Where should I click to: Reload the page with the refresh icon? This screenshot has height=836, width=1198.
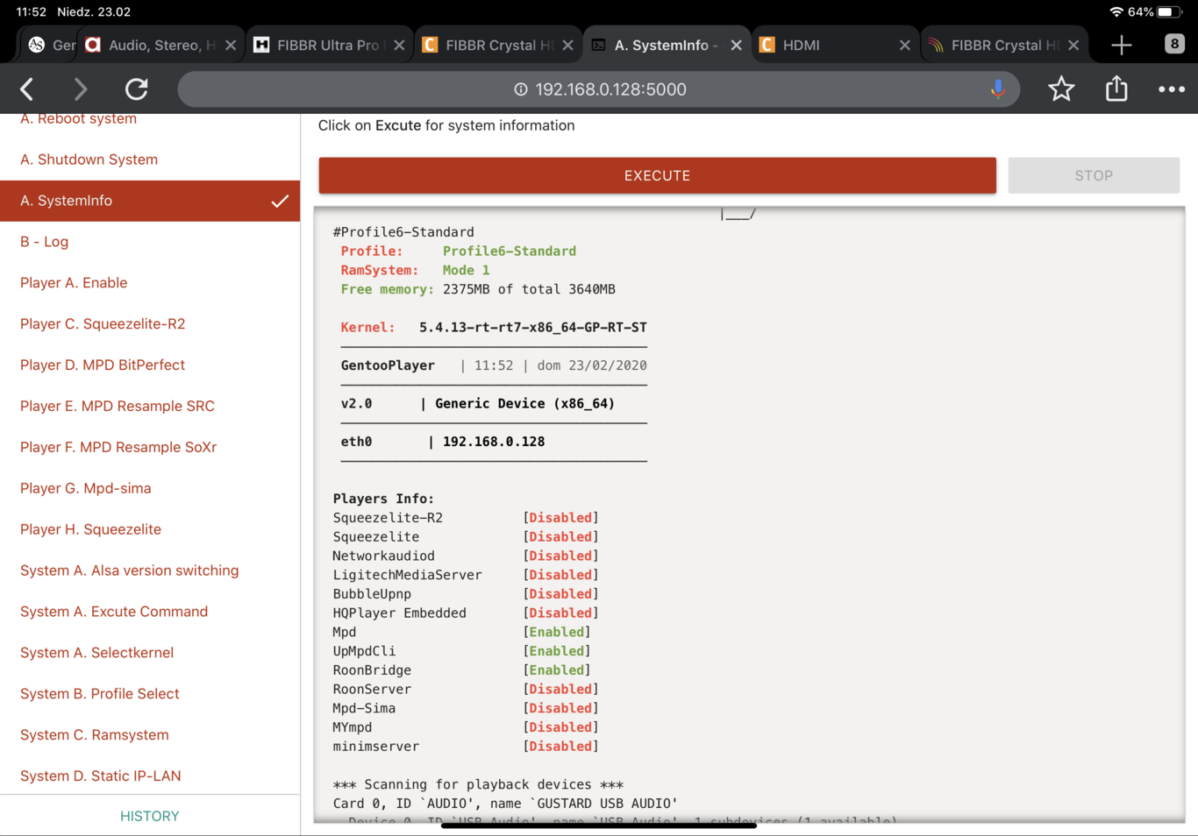point(137,89)
